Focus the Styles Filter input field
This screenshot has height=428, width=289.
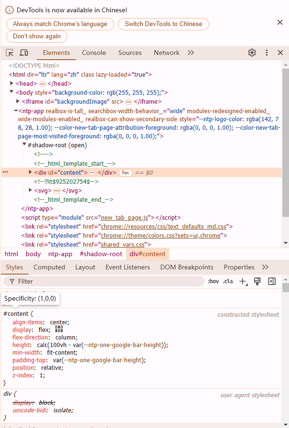point(104,281)
